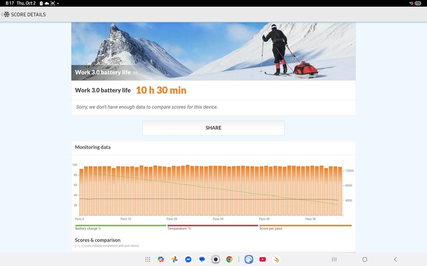Open Google Photos from the taskbar
This screenshot has height=266, width=427.
174,259
